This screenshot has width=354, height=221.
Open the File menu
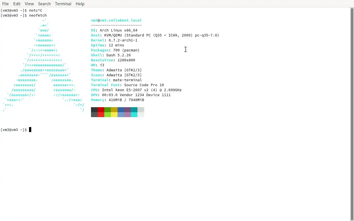(5, 4)
